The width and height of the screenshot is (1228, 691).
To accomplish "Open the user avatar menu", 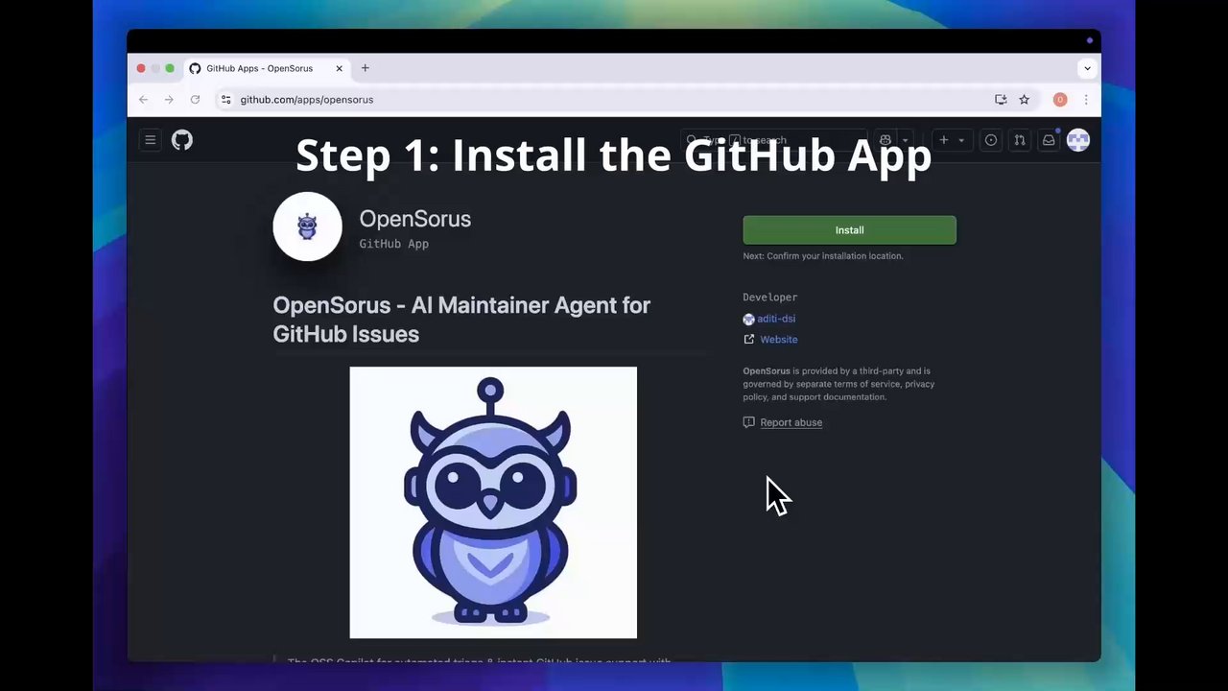I will coord(1078,140).
